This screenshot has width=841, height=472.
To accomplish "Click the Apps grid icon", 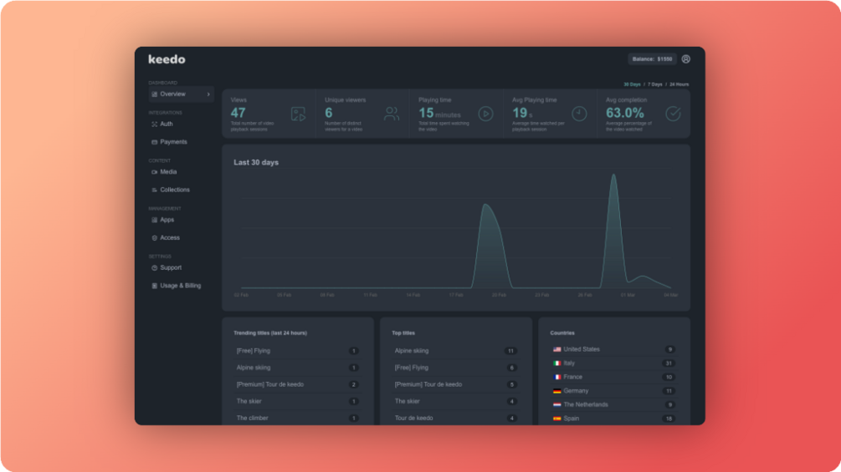I will pos(155,220).
